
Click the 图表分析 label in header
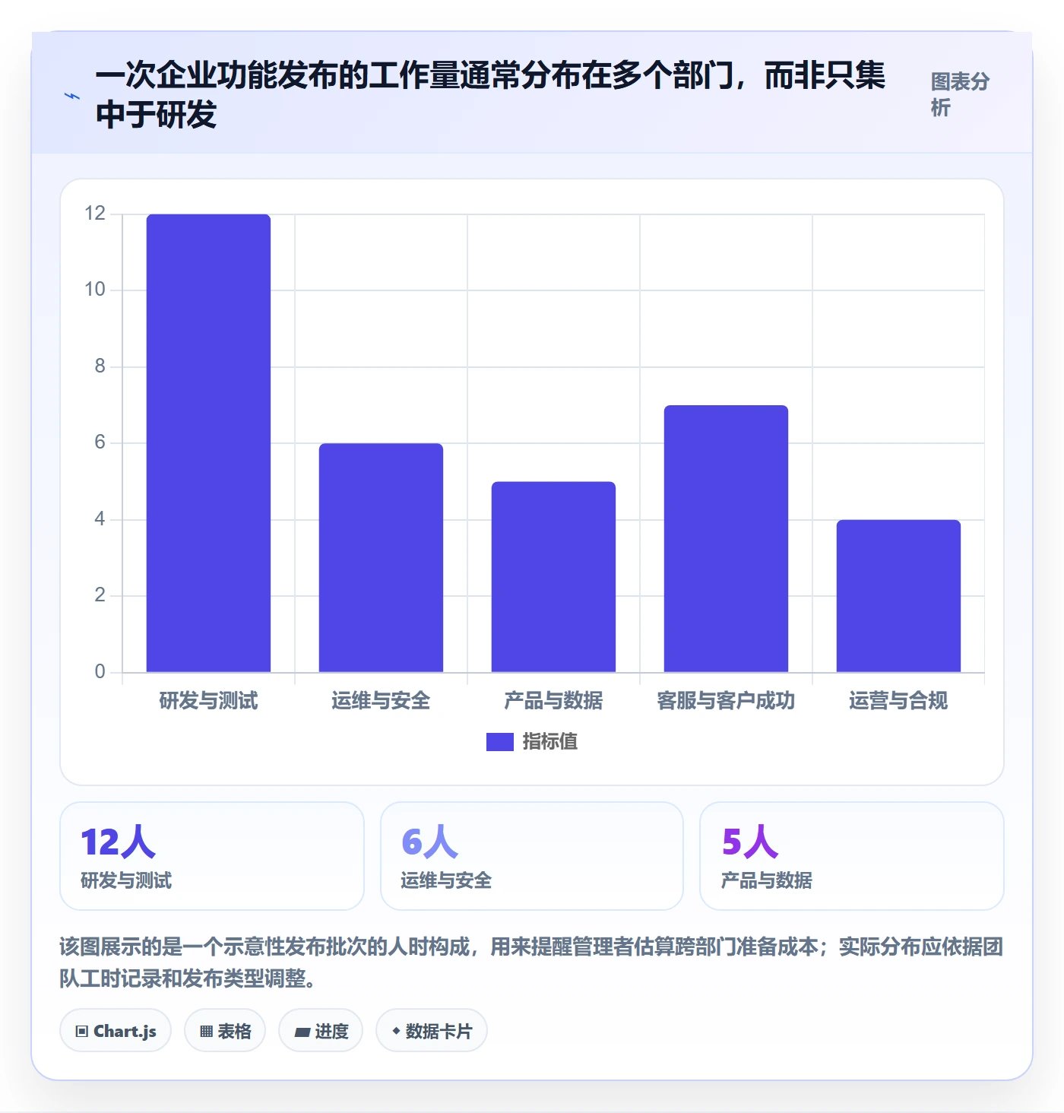pyautogui.click(x=961, y=94)
